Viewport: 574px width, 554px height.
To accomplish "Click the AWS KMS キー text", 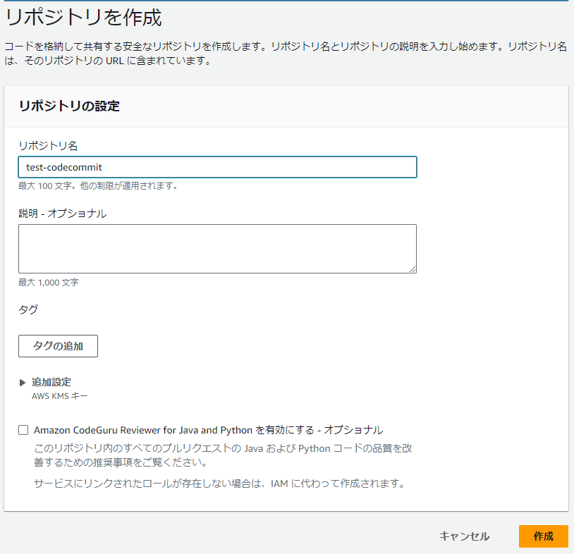I will 60,396.
